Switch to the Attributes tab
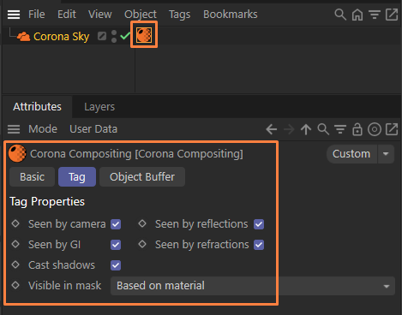 (37, 107)
